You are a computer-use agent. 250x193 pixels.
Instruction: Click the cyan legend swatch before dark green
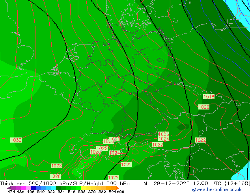54,188
